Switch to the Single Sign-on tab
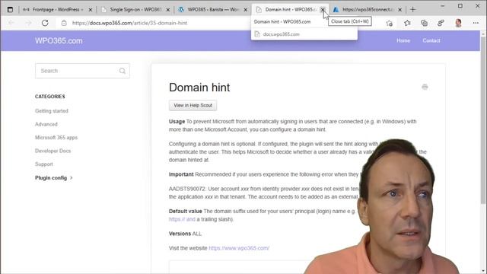 point(135,10)
